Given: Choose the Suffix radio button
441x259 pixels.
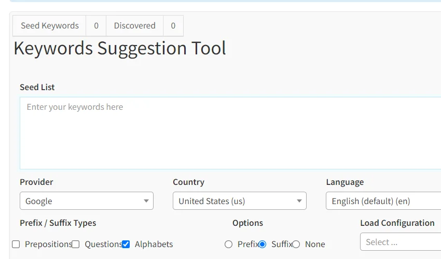Looking at the screenshot, I should click(x=263, y=244).
